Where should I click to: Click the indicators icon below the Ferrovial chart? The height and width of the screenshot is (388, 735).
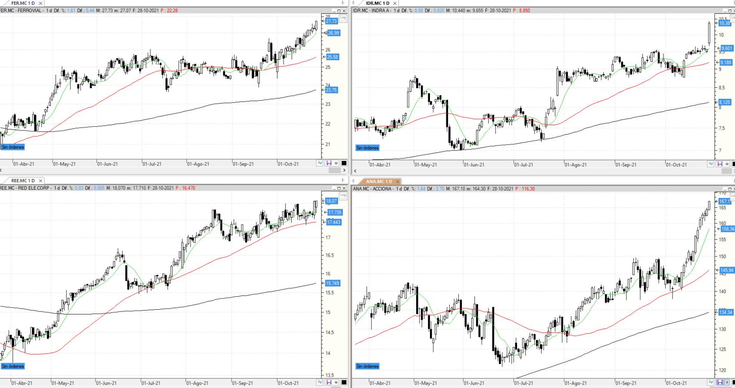pyautogui.click(x=320, y=163)
